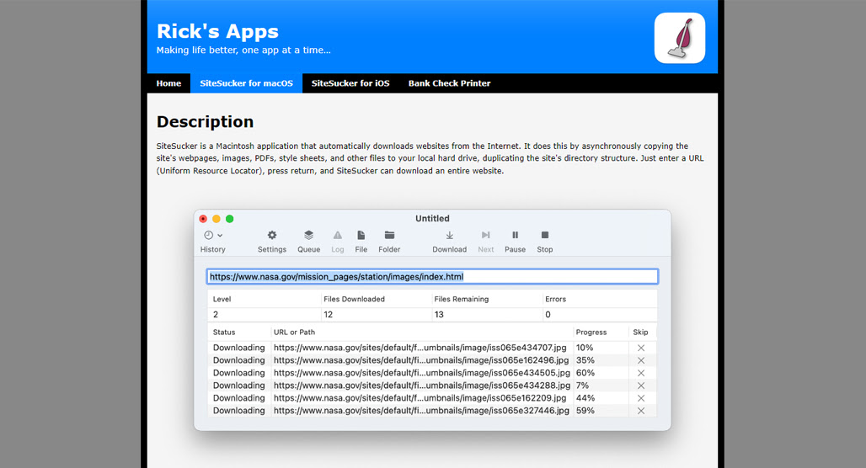Click the URL or Path column header
The width and height of the screenshot is (866, 468).
tap(294, 332)
